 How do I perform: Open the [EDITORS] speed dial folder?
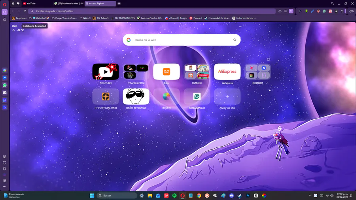(x=258, y=72)
